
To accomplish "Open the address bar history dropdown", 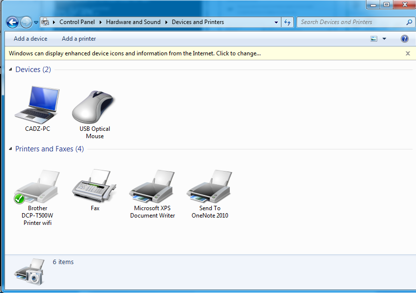I will [x=276, y=22].
